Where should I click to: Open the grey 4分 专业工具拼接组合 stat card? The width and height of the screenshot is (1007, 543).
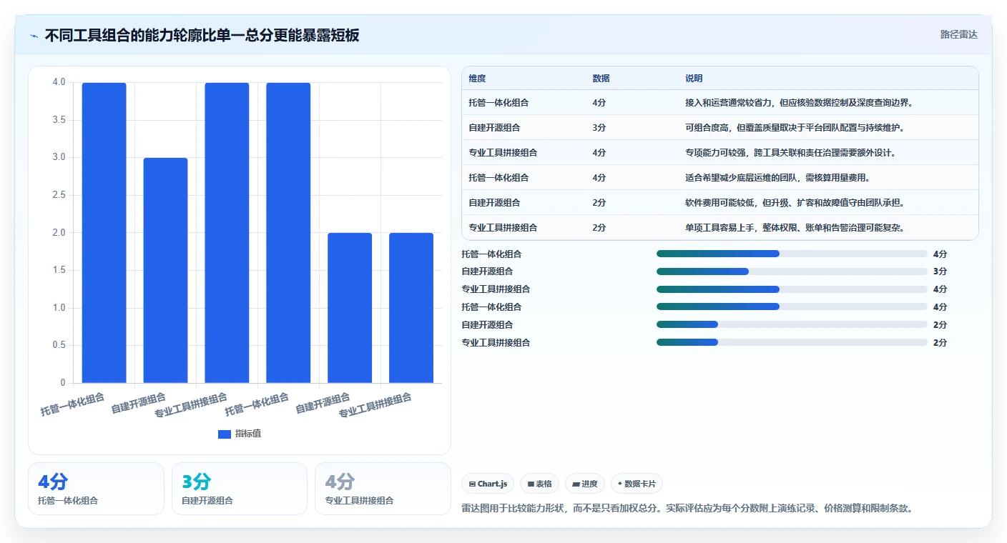point(383,489)
